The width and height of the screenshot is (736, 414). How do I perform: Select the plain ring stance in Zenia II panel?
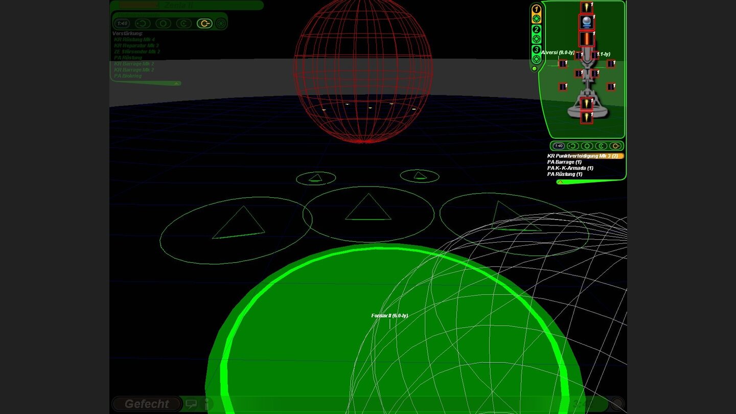(x=163, y=23)
